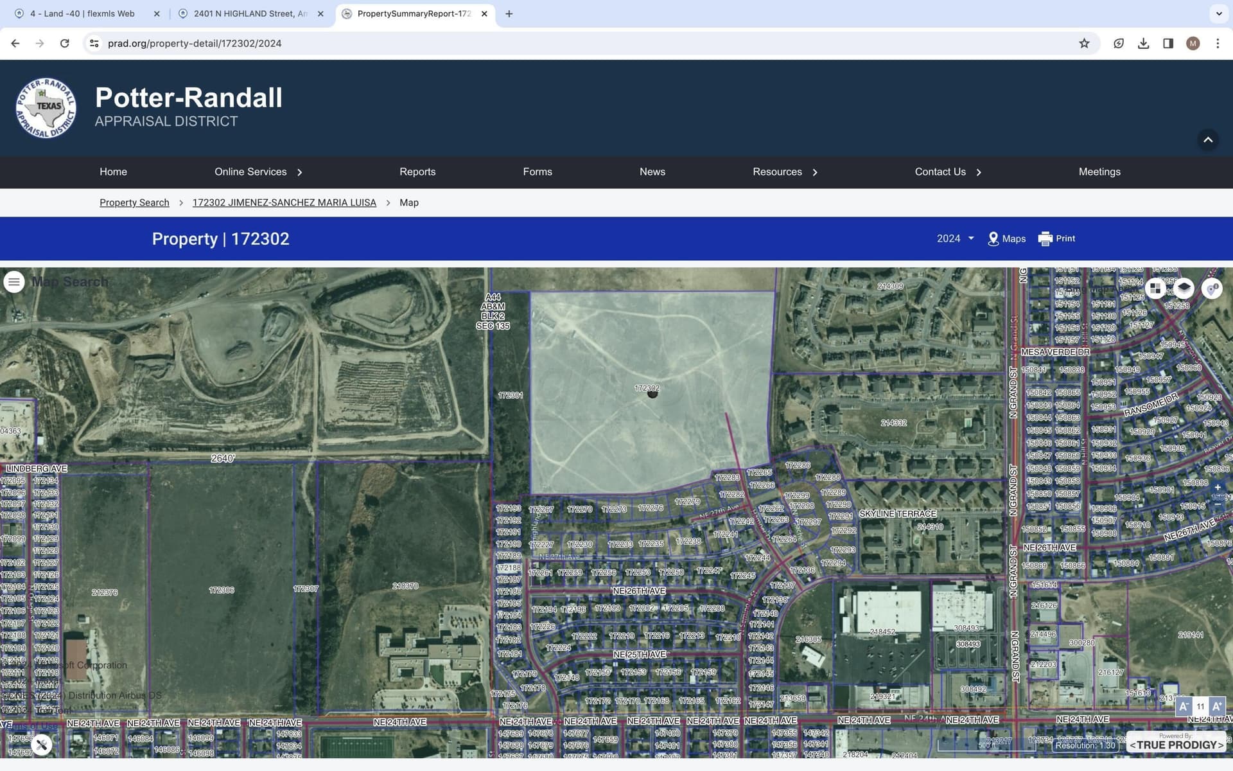This screenshot has height=771, width=1233.
Task: Click the Maps pin icon in blue header
Action: point(993,238)
